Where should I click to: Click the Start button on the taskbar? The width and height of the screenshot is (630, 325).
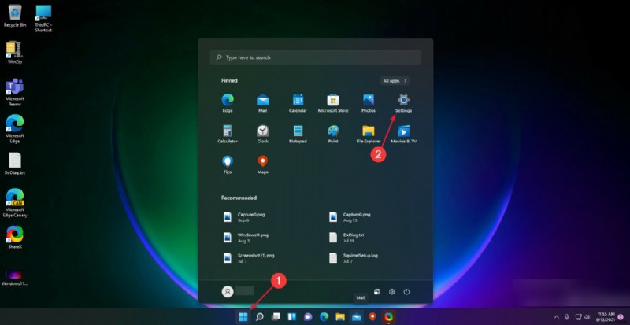243,317
